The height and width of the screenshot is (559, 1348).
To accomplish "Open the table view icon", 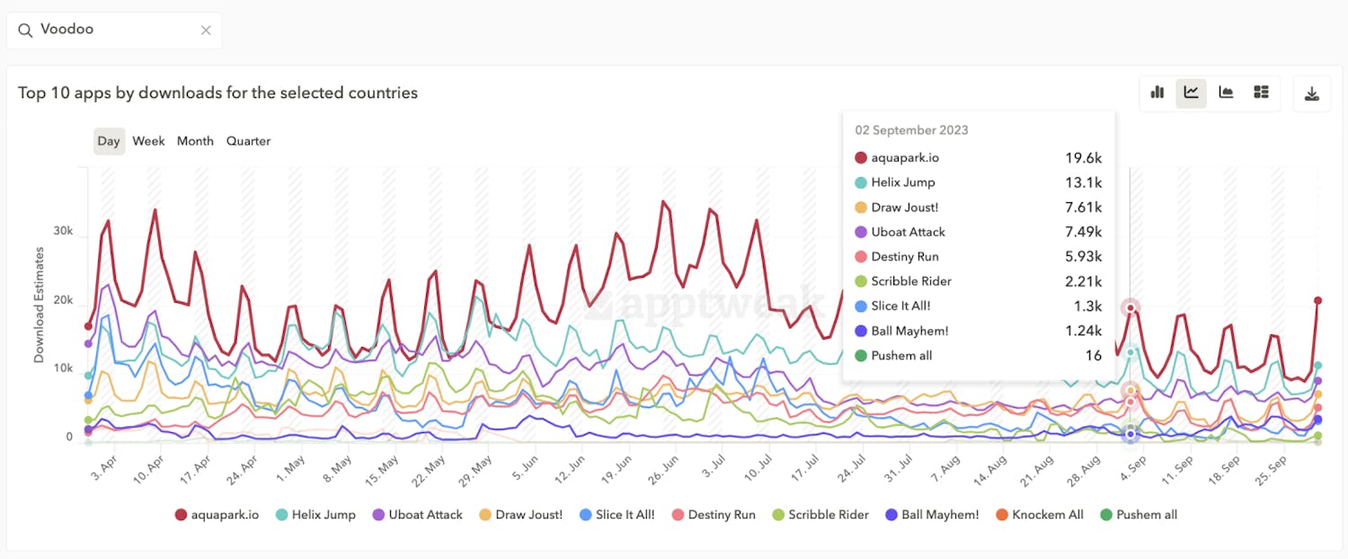I will 1260,93.
